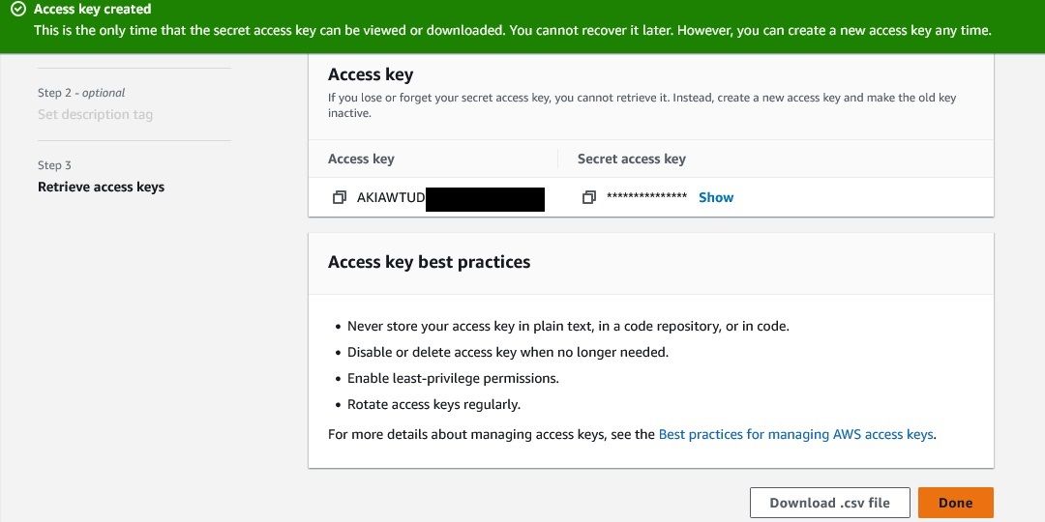Show the hidden secret access key
The height and width of the screenshot is (522, 1045).
(716, 197)
